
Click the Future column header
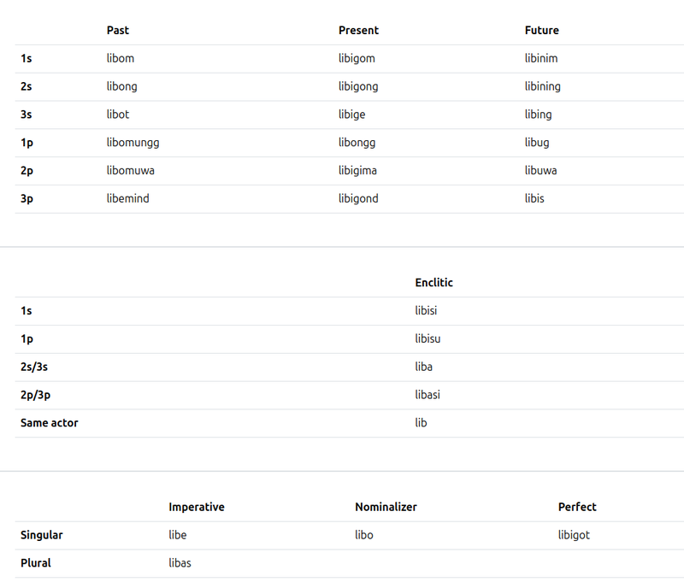[x=541, y=31]
